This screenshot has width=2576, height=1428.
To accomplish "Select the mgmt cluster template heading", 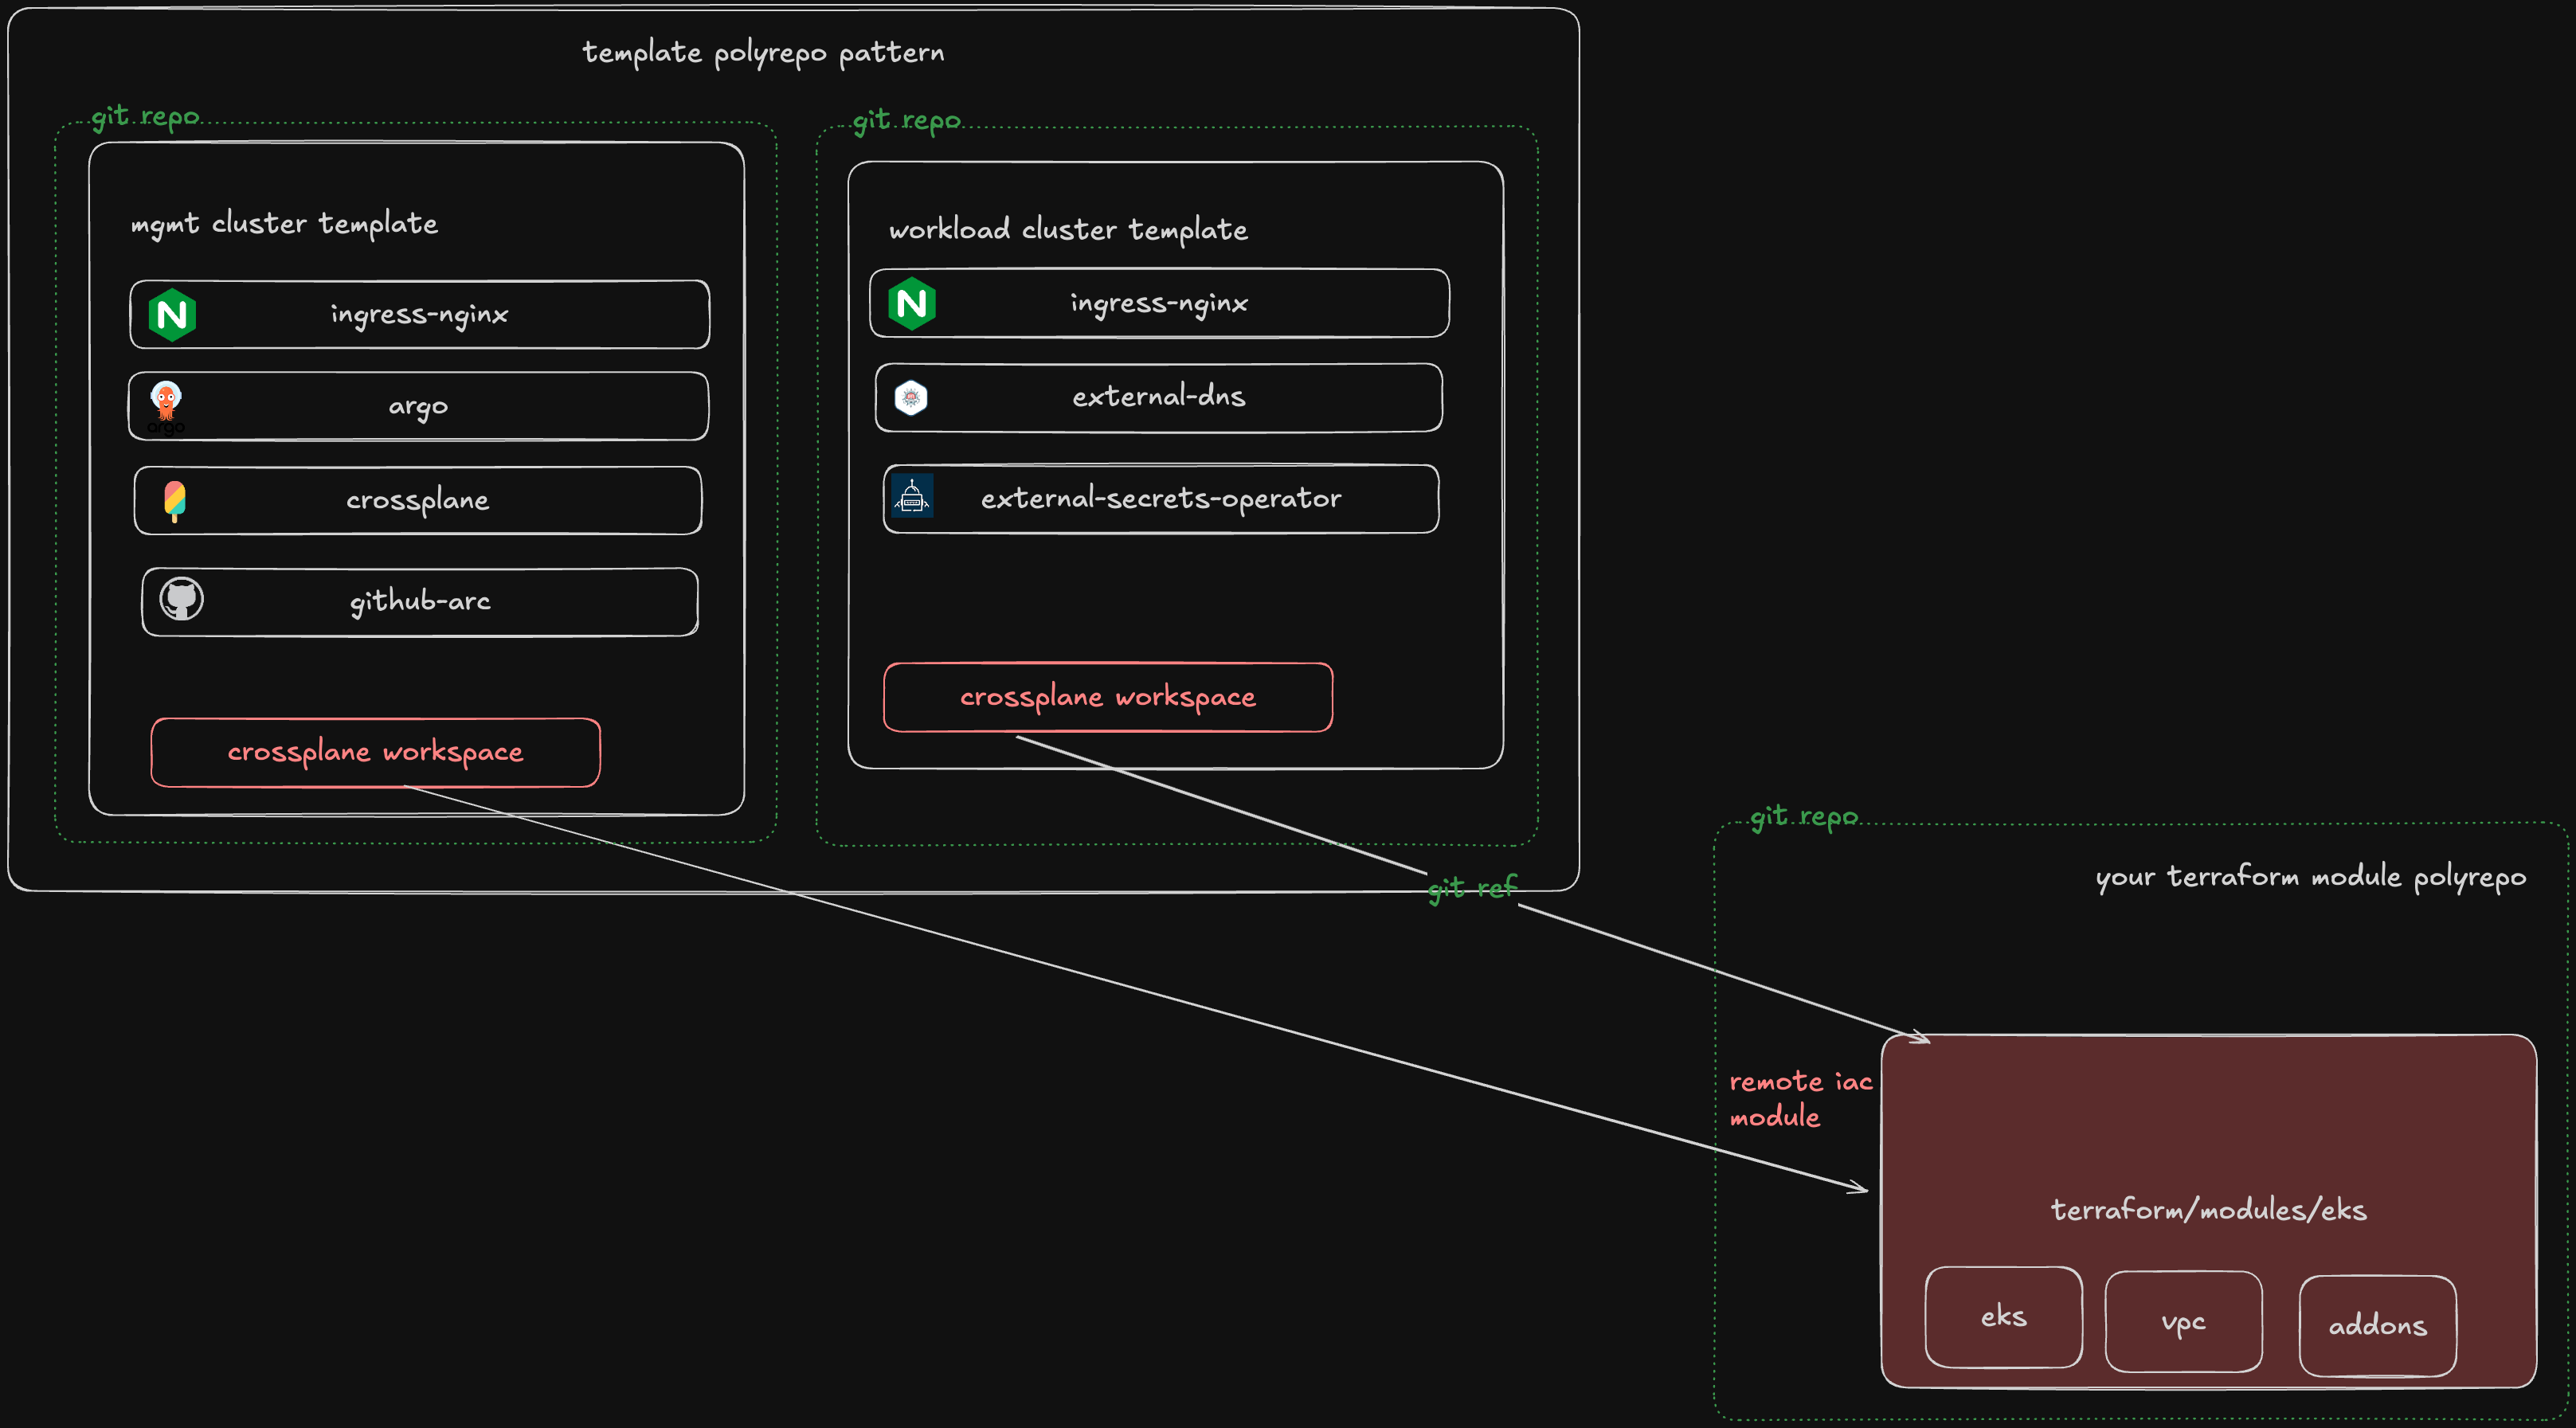I will tap(284, 223).
